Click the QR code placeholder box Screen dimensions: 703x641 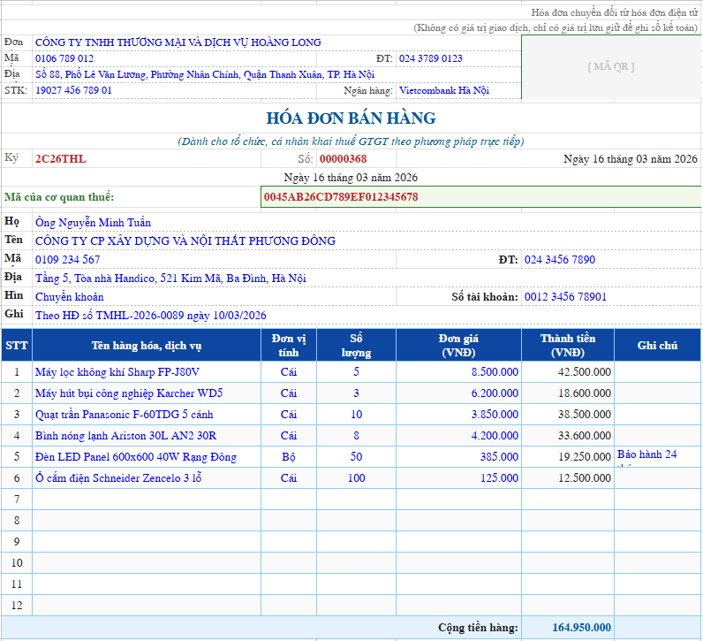(610, 66)
